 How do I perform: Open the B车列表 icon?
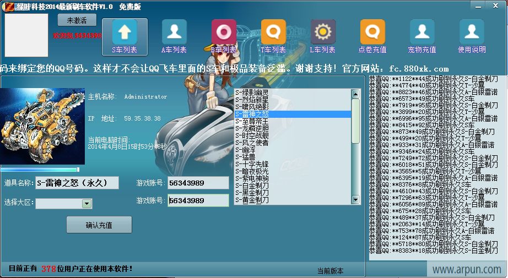224,36
